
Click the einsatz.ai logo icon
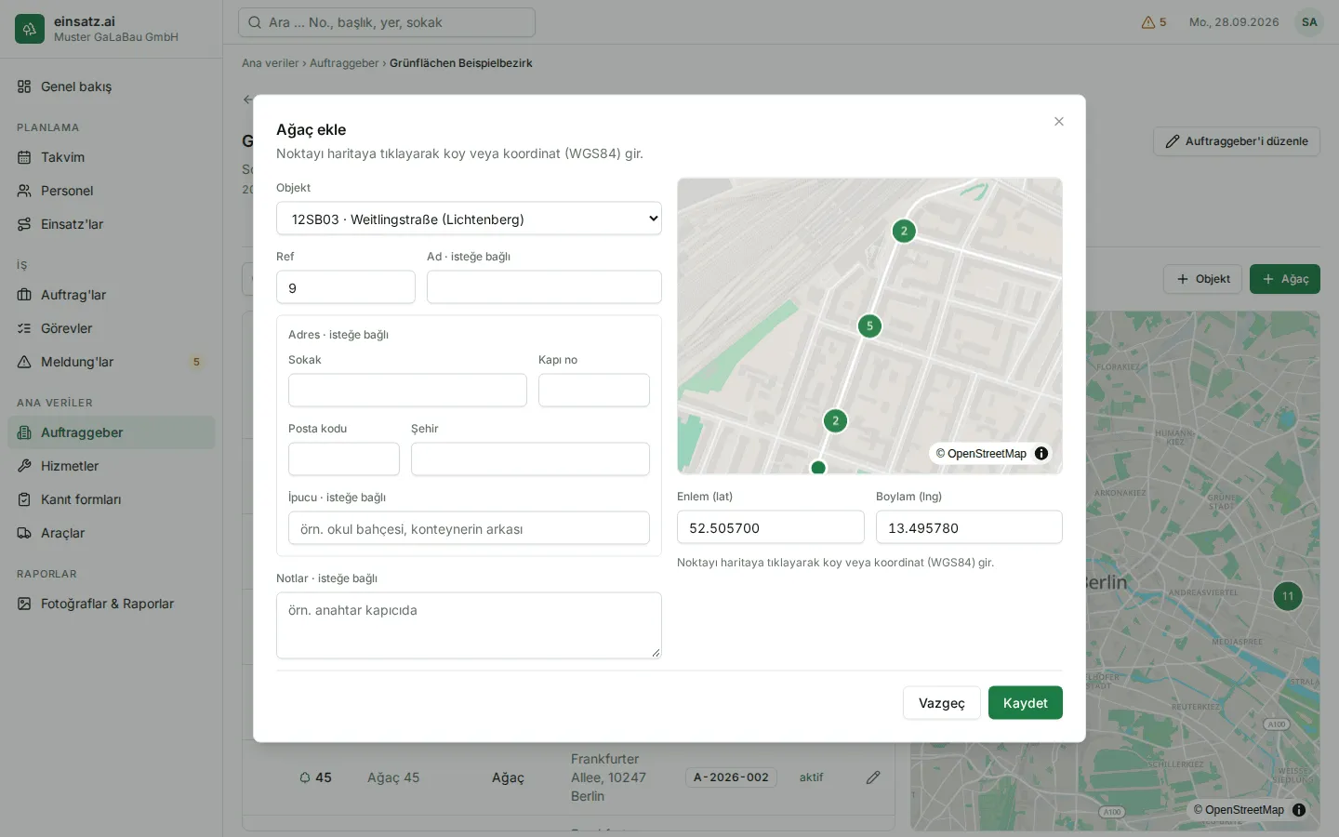click(30, 29)
